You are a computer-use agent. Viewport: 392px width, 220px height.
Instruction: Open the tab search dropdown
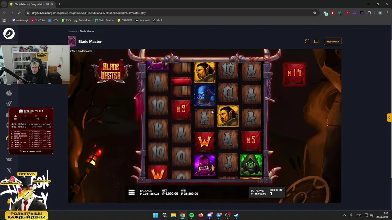click(x=4, y=4)
